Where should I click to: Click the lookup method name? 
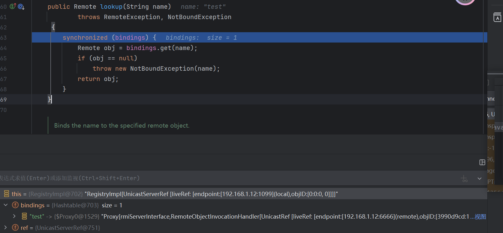coord(111,7)
